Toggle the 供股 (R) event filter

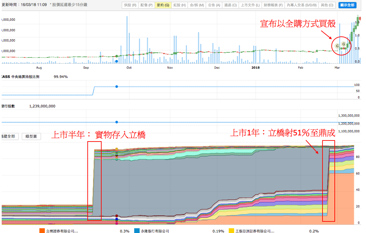(x=130, y=5)
